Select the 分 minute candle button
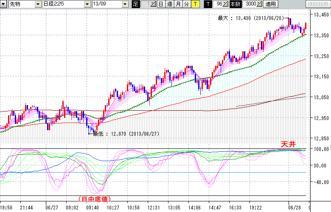Viewport: 331px width, 212px height. [x=186, y=4]
